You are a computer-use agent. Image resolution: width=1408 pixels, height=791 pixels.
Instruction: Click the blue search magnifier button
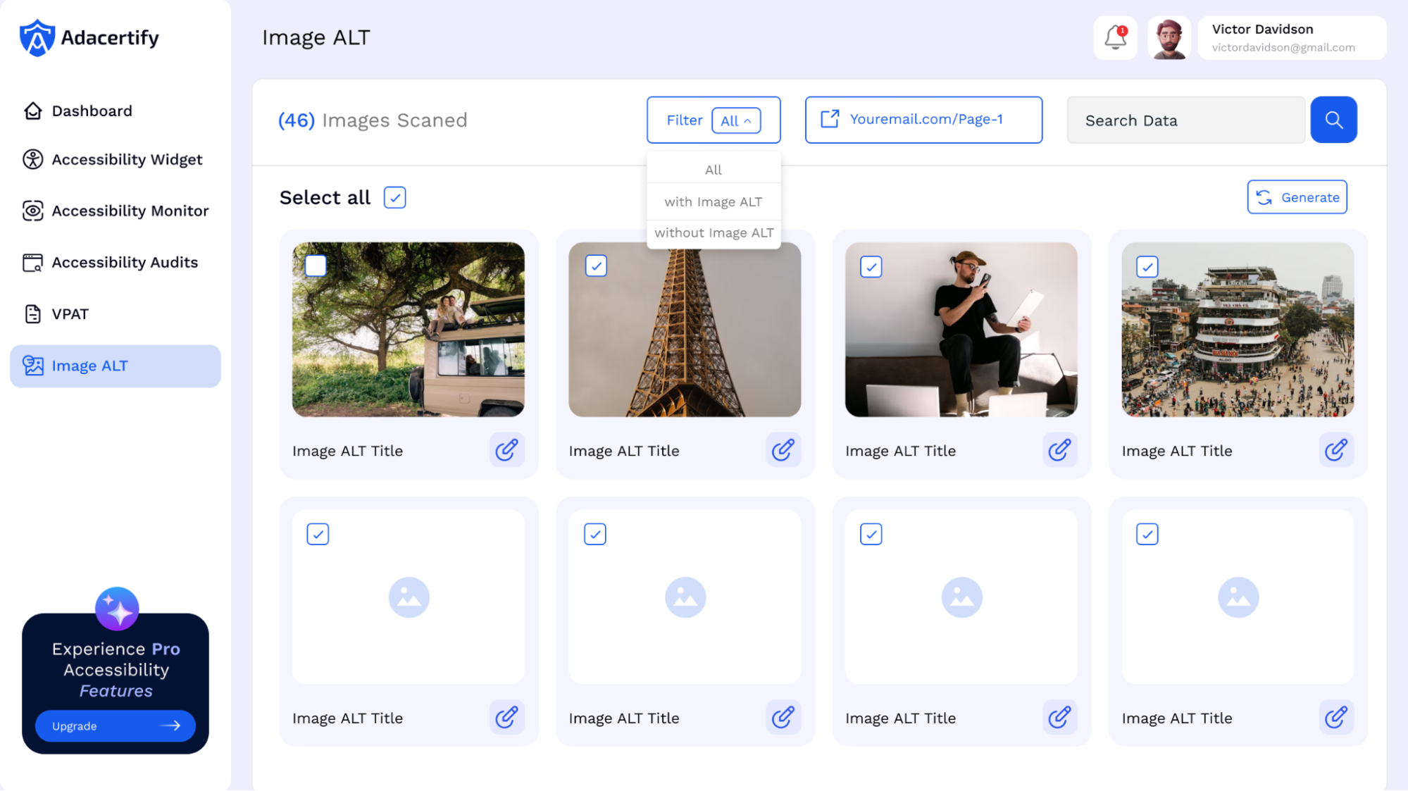tap(1333, 120)
